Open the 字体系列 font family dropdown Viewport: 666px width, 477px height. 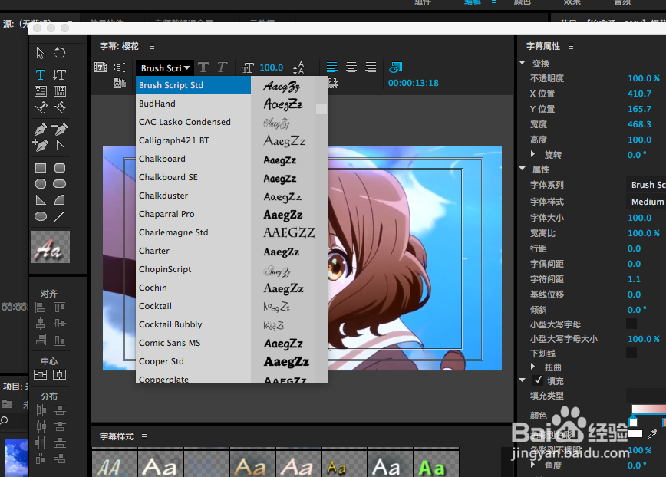pos(646,185)
